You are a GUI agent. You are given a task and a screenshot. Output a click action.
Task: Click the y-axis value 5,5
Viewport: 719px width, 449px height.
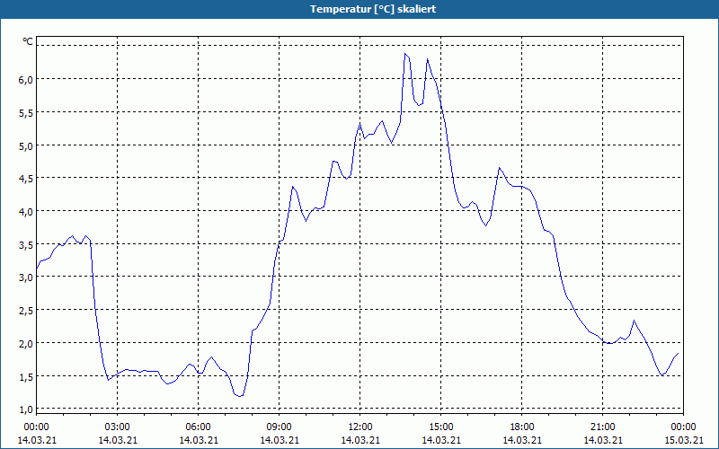[26, 113]
